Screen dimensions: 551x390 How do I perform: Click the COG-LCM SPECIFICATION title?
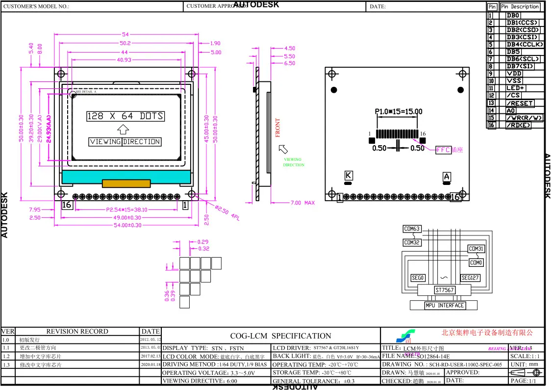tap(281, 336)
